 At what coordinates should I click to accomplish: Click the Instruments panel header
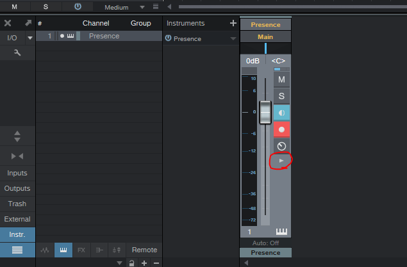point(186,23)
